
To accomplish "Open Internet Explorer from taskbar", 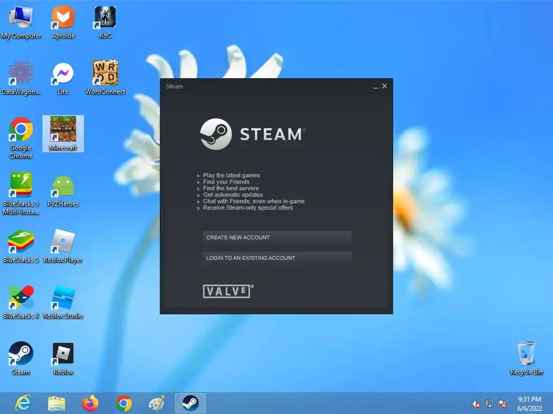I will click(x=23, y=403).
